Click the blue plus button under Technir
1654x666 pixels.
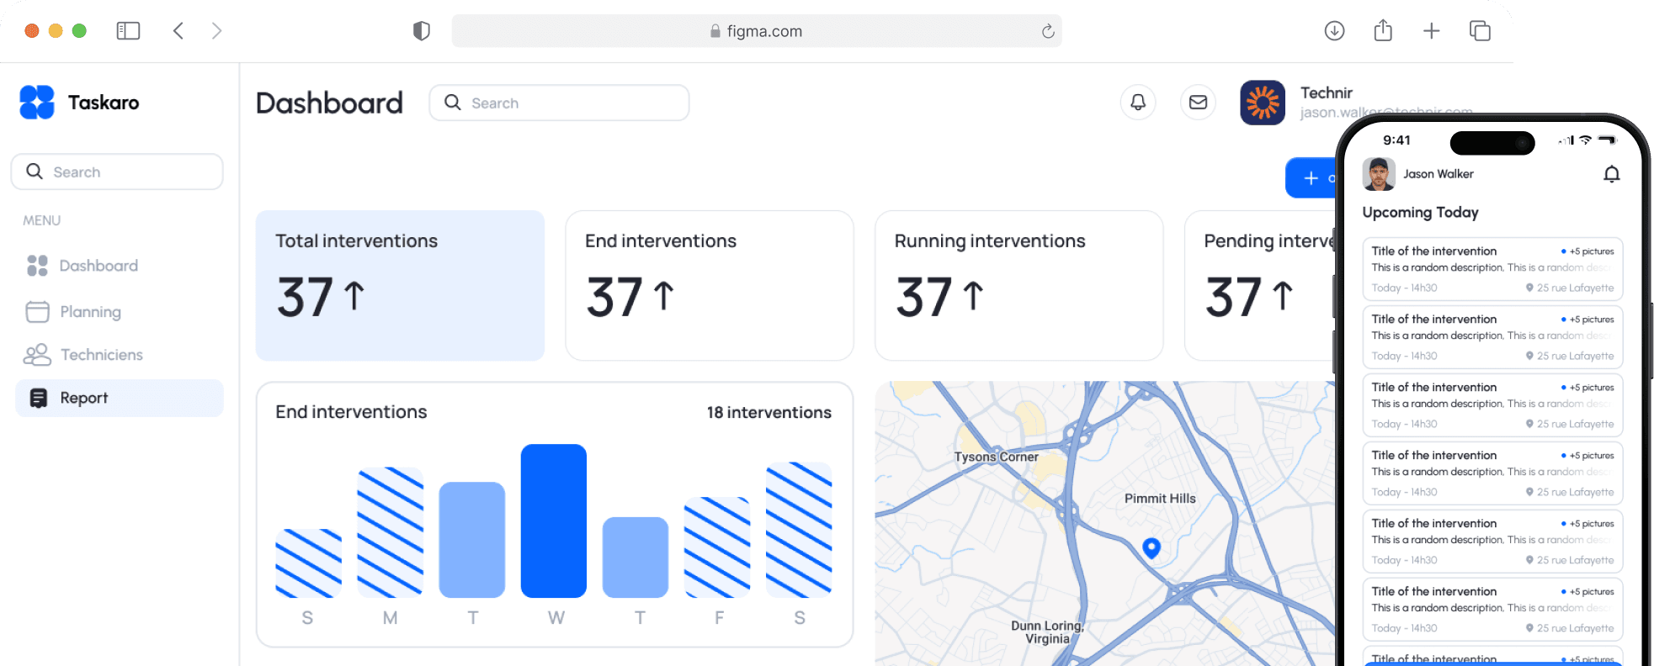(1311, 178)
